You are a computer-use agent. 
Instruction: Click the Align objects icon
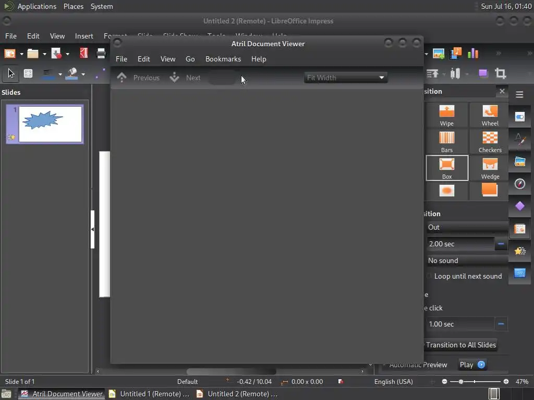pyautogui.click(x=432, y=73)
